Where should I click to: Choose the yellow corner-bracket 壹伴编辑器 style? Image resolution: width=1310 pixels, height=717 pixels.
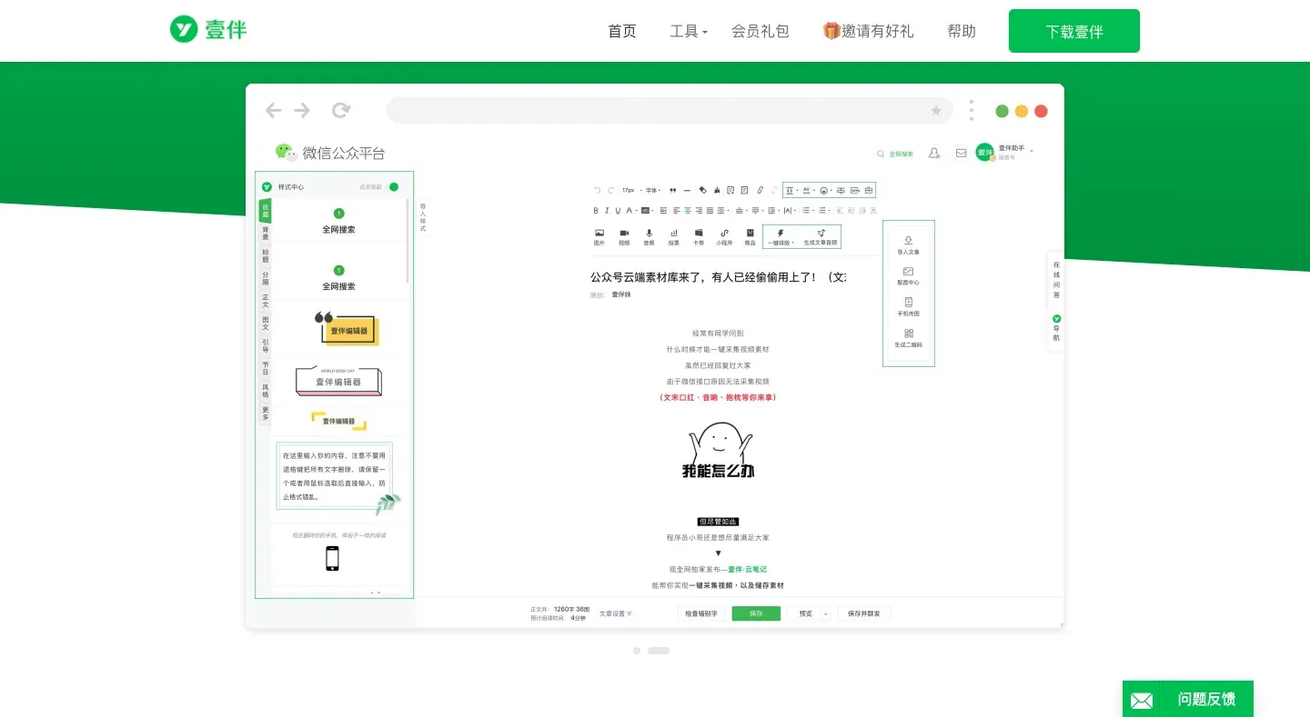click(x=338, y=421)
